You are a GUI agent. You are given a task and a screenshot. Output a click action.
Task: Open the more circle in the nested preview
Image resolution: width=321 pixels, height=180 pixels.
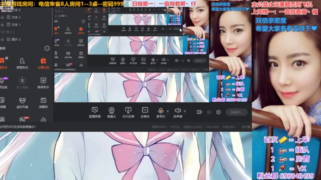[x=83, y=21]
